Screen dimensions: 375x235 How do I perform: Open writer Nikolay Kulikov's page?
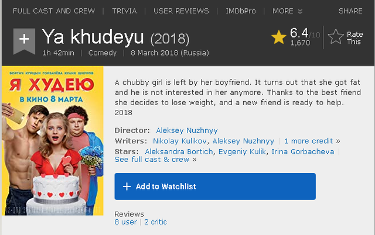click(x=180, y=141)
